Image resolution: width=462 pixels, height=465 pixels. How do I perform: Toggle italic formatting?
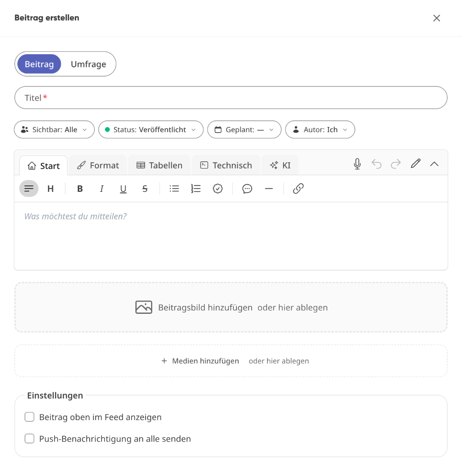(x=102, y=188)
